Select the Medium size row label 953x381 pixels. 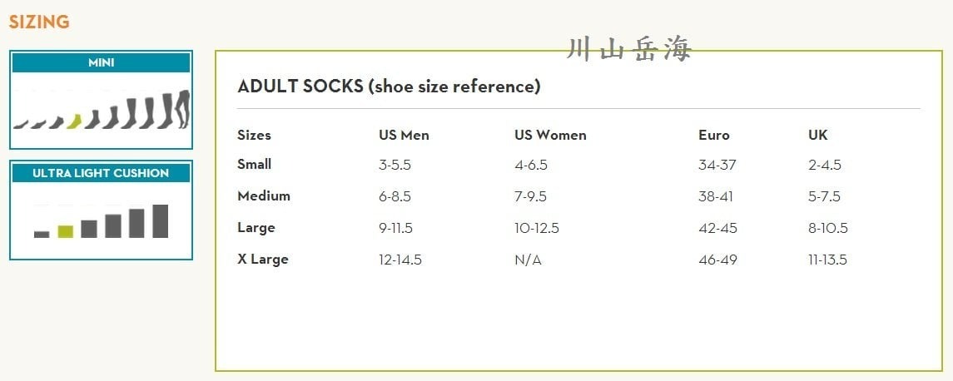pyautogui.click(x=263, y=196)
